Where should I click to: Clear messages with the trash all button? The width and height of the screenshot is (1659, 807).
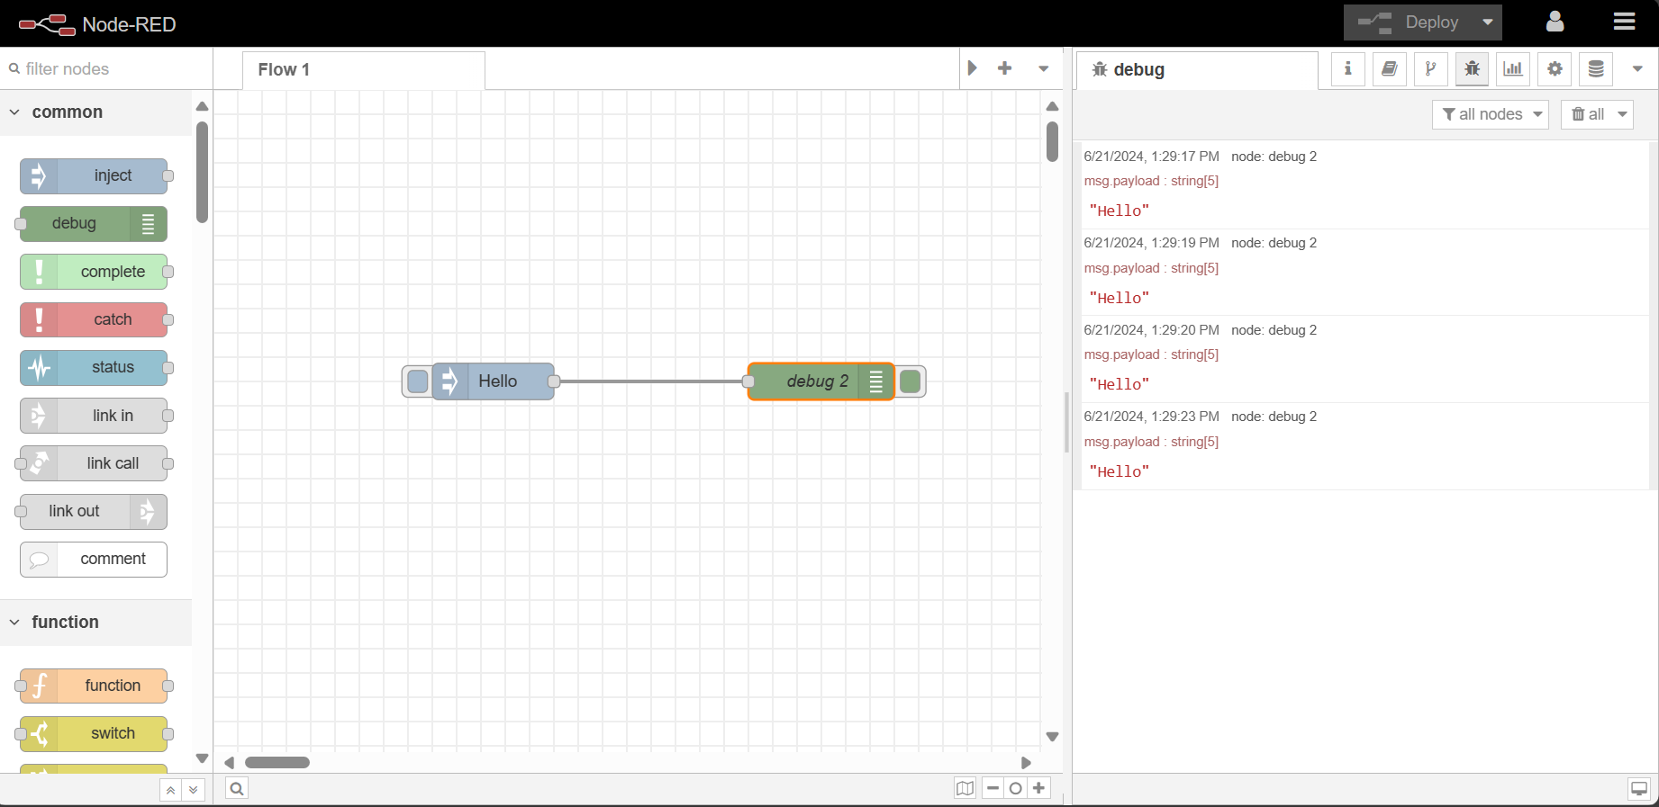(x=1587, y=114)
